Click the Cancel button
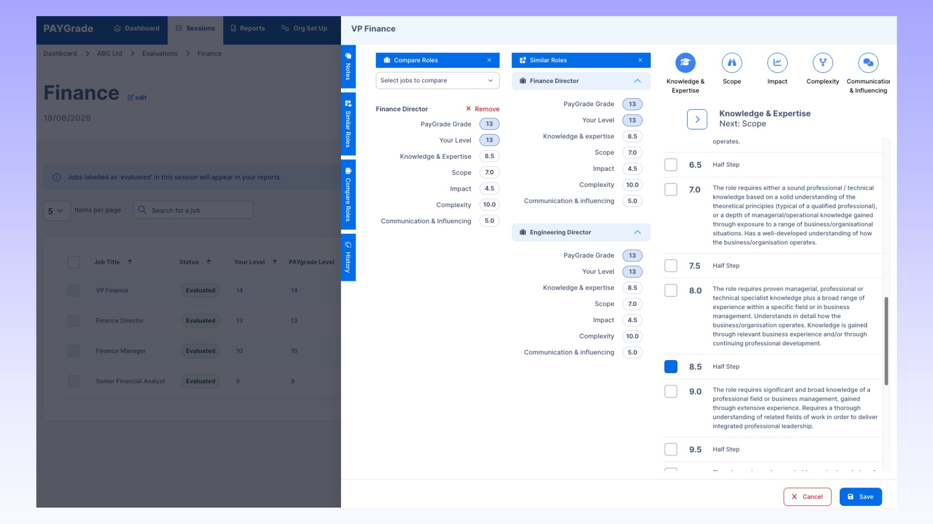This screenshot has width=933, height=524. pos(807,497)
